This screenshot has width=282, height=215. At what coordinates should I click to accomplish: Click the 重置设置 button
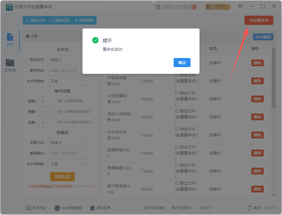click(x=62, y=177)
